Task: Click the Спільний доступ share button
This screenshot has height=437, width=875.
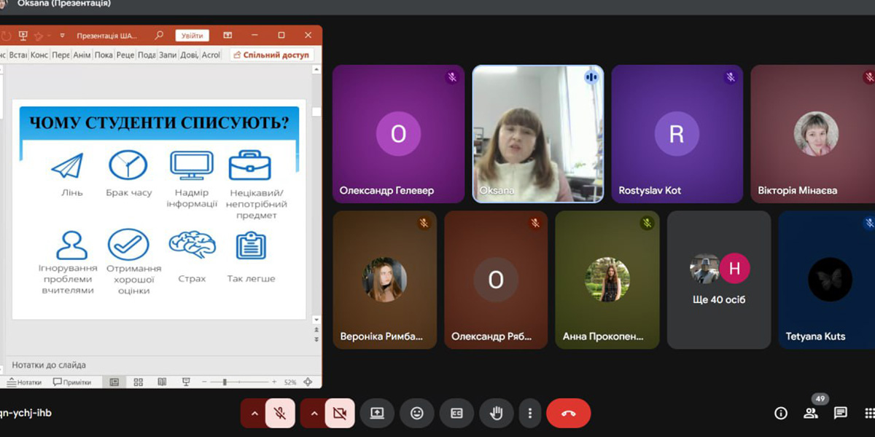Action: pos(271,55)
